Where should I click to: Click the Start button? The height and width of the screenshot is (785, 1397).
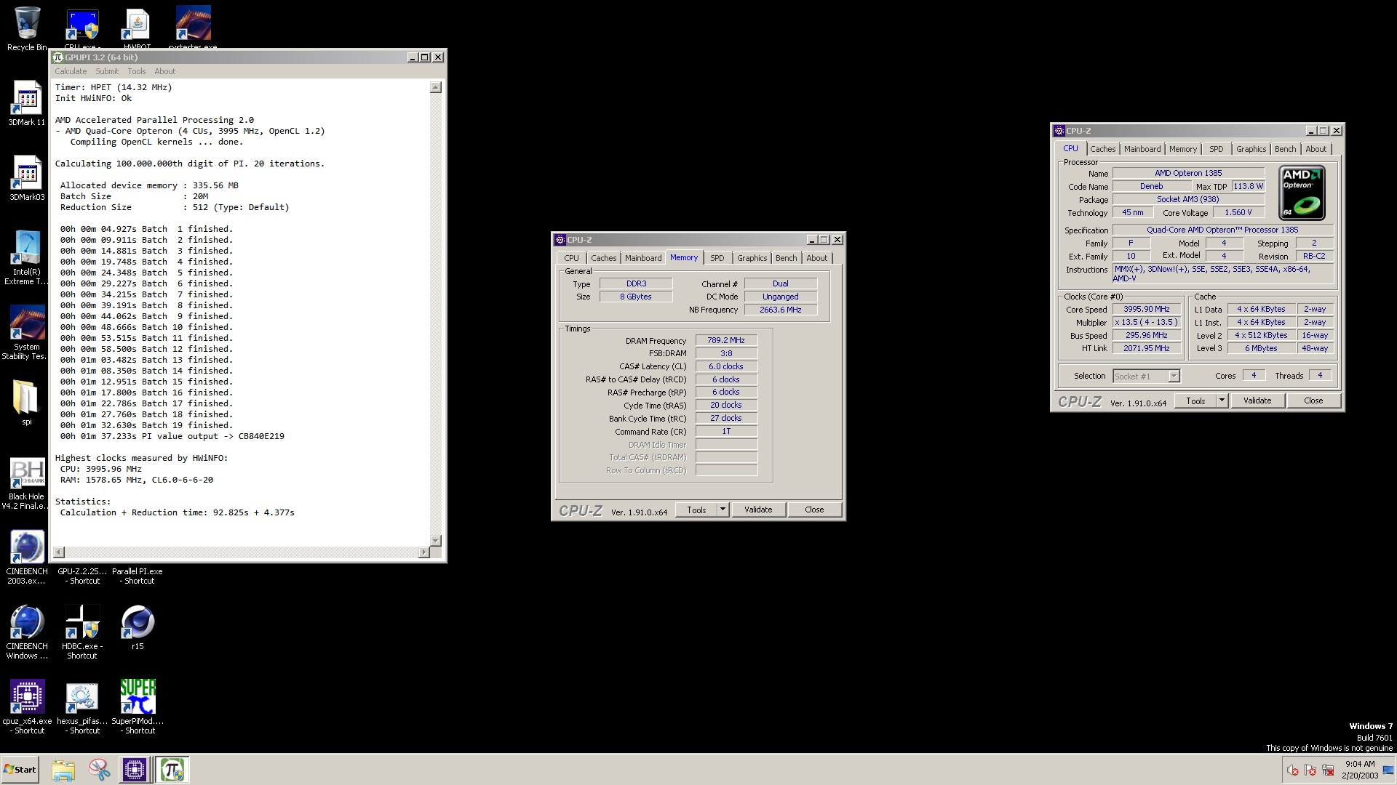click(x=20, y=770)
